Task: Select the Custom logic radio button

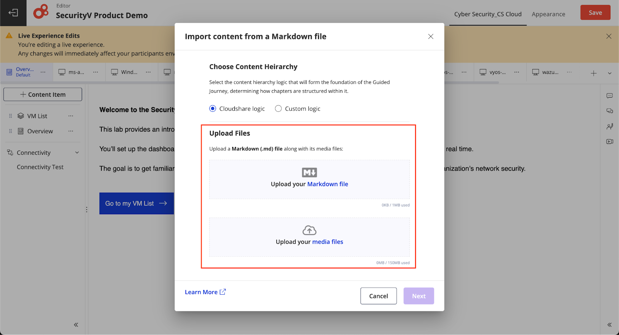Action: tap(278, 109)
